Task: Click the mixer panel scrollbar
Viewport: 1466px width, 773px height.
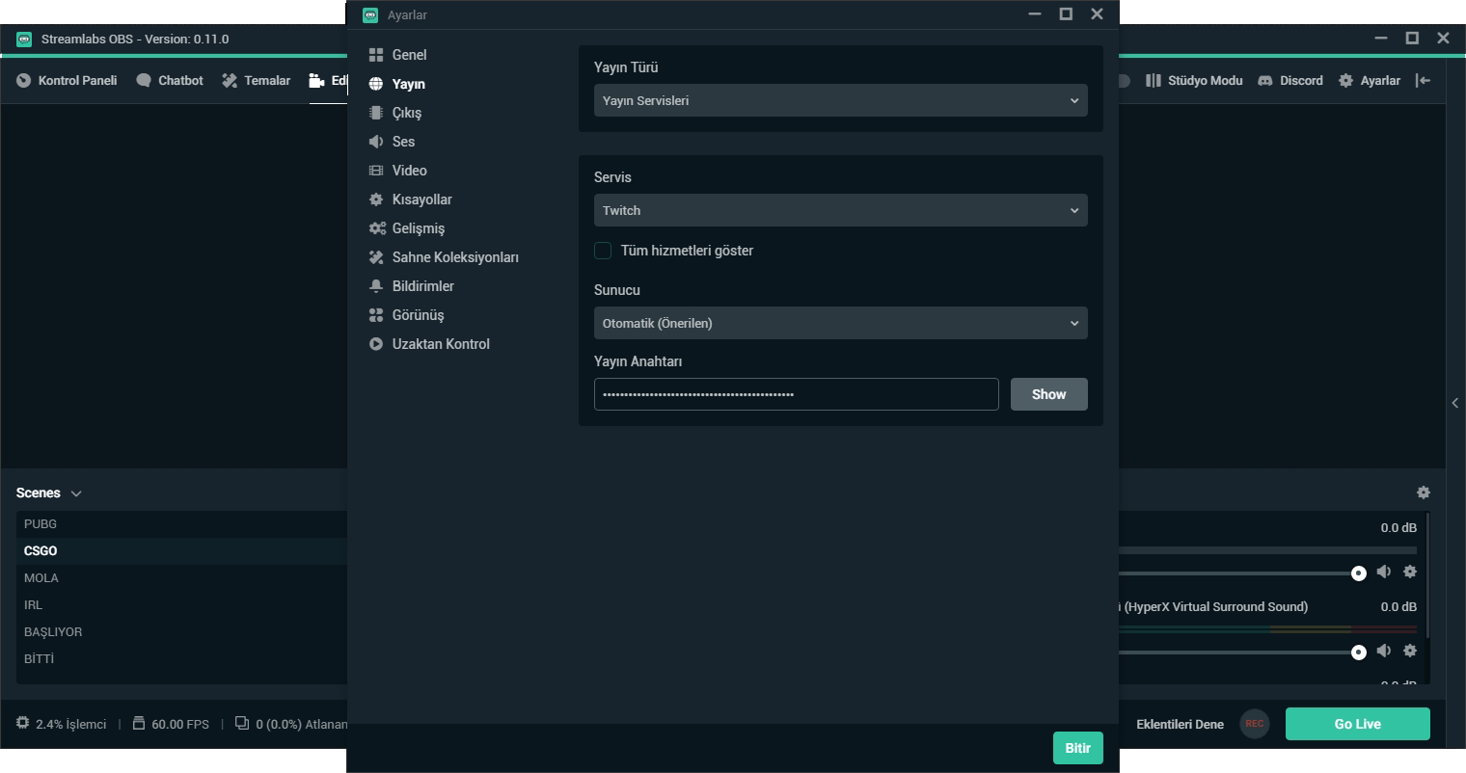Action: [1427, 575]
